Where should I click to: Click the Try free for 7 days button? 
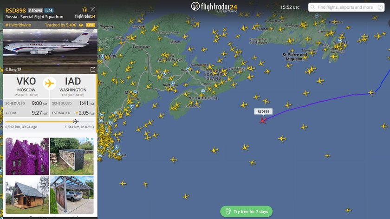(x=246, y=211)
